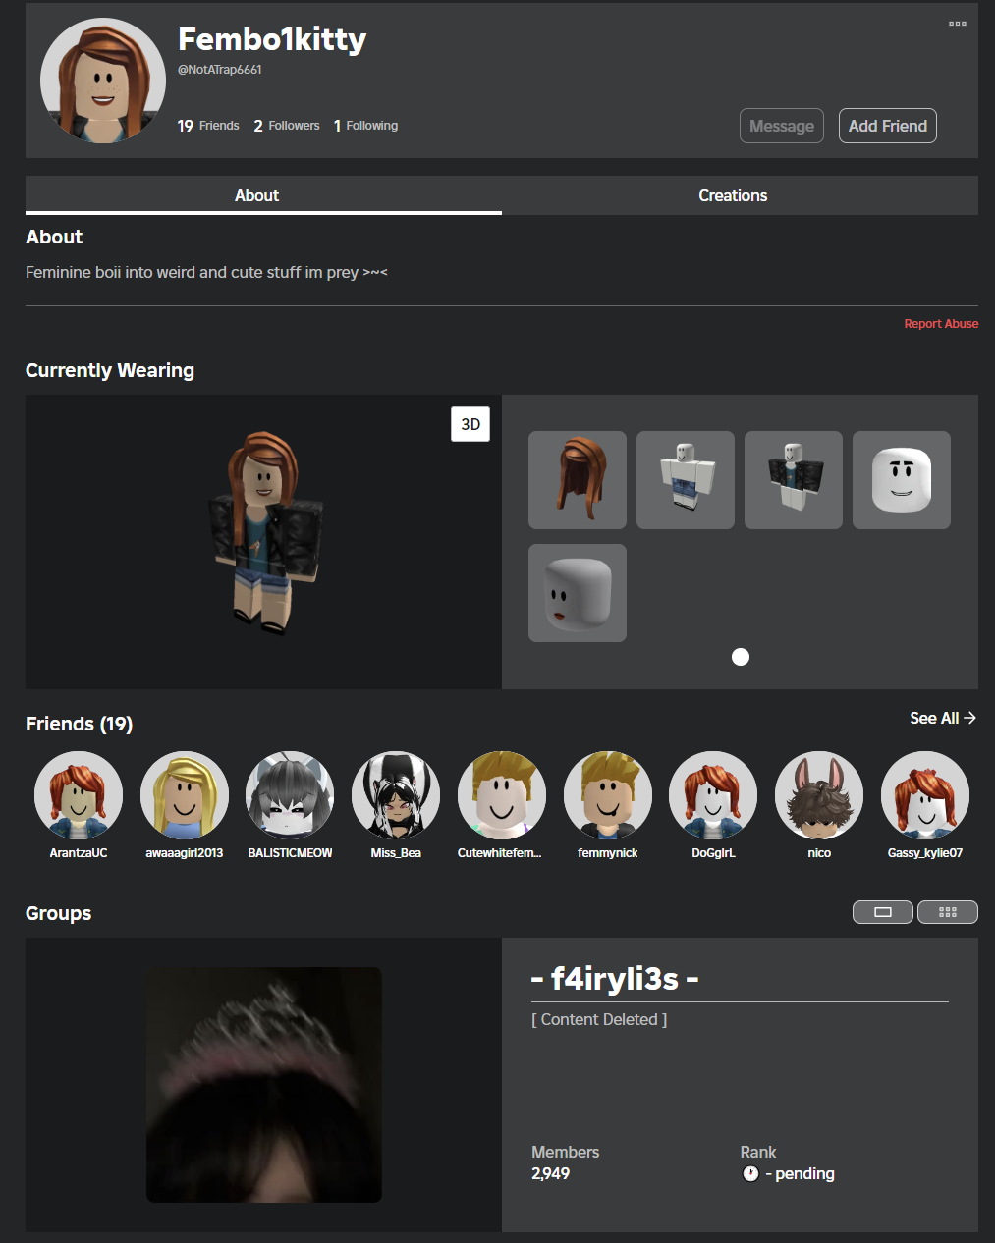Open nico friend avatar with bunny ears

(819, 795)
